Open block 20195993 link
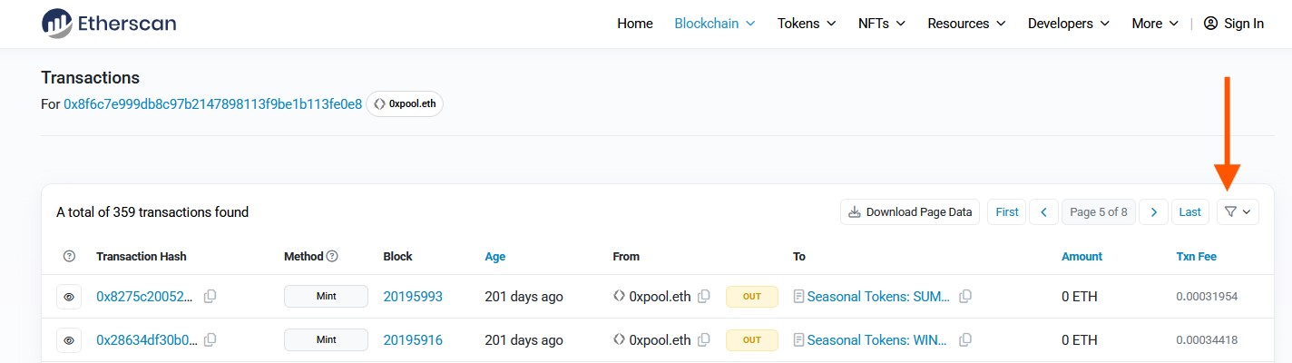The width and height of the screenshot is (1292, 363). point(413,297)
